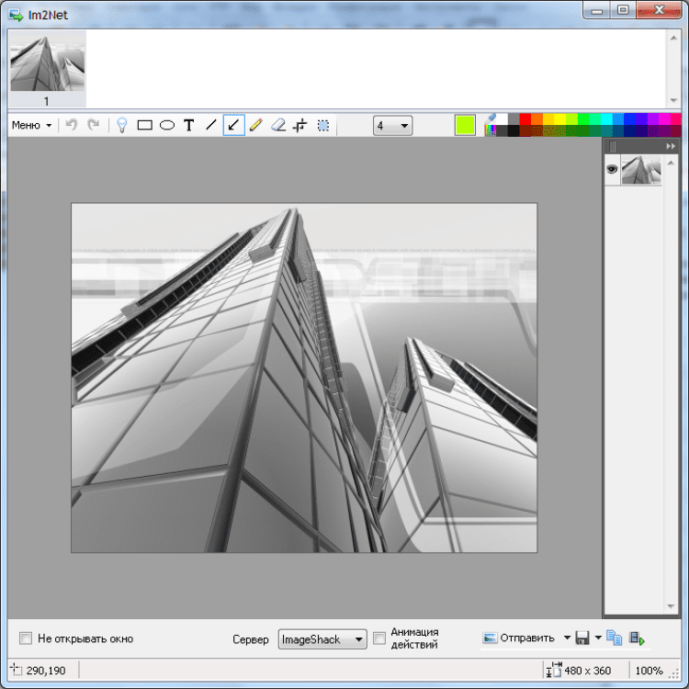Open the Меню menu
The width and height of the screenshot is (689, 689).
tap(31, 125)
